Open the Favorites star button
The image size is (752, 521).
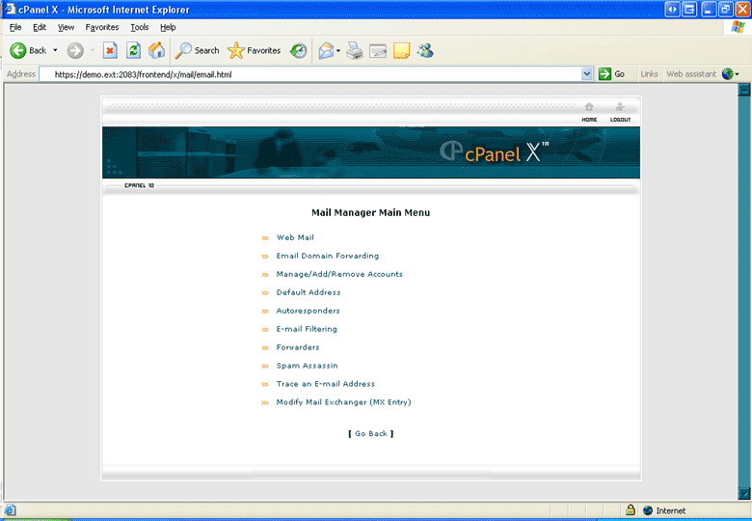[x=255, y=50]
